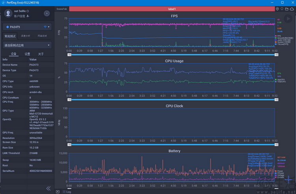The height and width of the screenshot is (194, 296).
Task: Select the Swap 16383 MB value
Action: point(35,160)
